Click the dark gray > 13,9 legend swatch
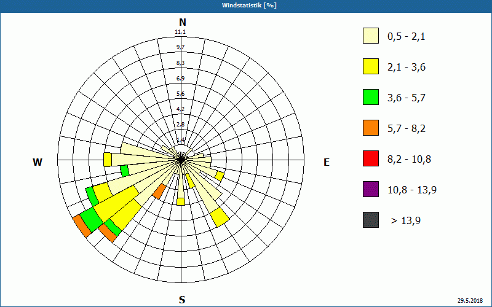The height and width of the screenshot is (307, 492). [x=371, y=220]
